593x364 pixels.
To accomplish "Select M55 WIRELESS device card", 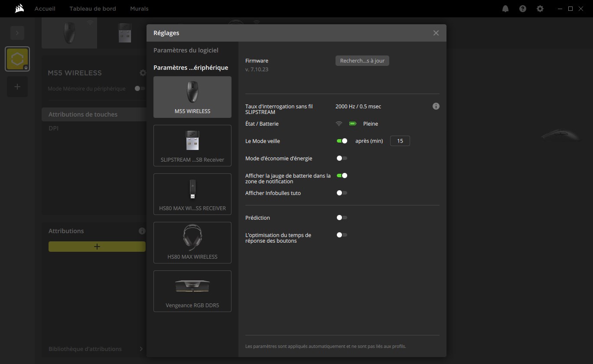I will pos(192,97).
